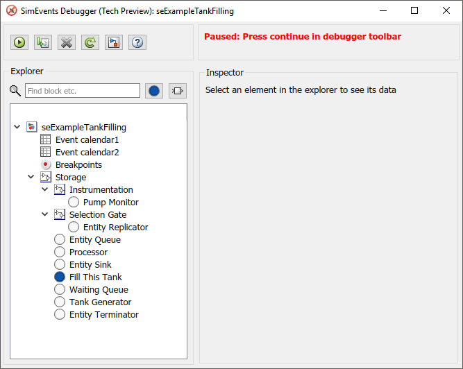Click the block icon button beside search
This screenshot has width=463, height=369.
(178, 91)
